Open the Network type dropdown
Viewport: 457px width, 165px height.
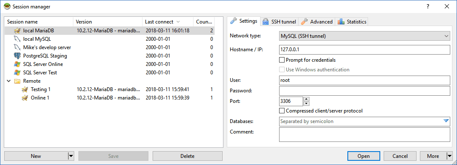(x=364, y=36)
